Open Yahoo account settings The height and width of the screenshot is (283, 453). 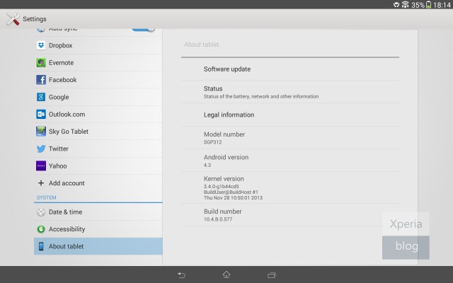click(98, 166)
